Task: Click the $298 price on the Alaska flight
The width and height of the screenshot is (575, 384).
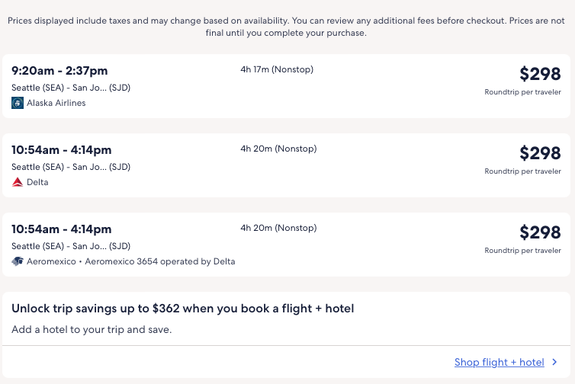Action: pyautogui.click(x=540, y=74)
